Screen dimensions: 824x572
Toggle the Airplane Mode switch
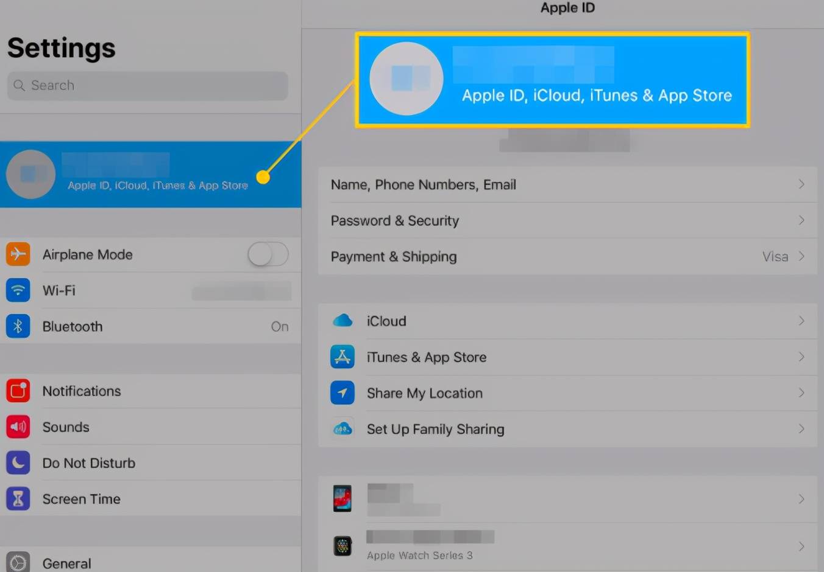coord(268,254)
